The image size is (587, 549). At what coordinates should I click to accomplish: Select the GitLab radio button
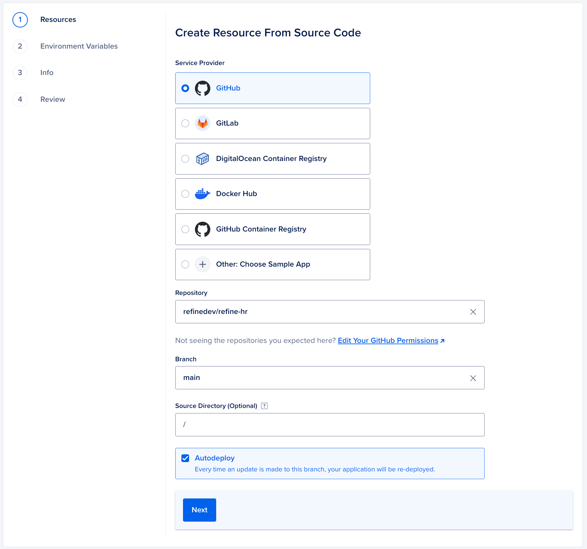(x=185, y=123)
